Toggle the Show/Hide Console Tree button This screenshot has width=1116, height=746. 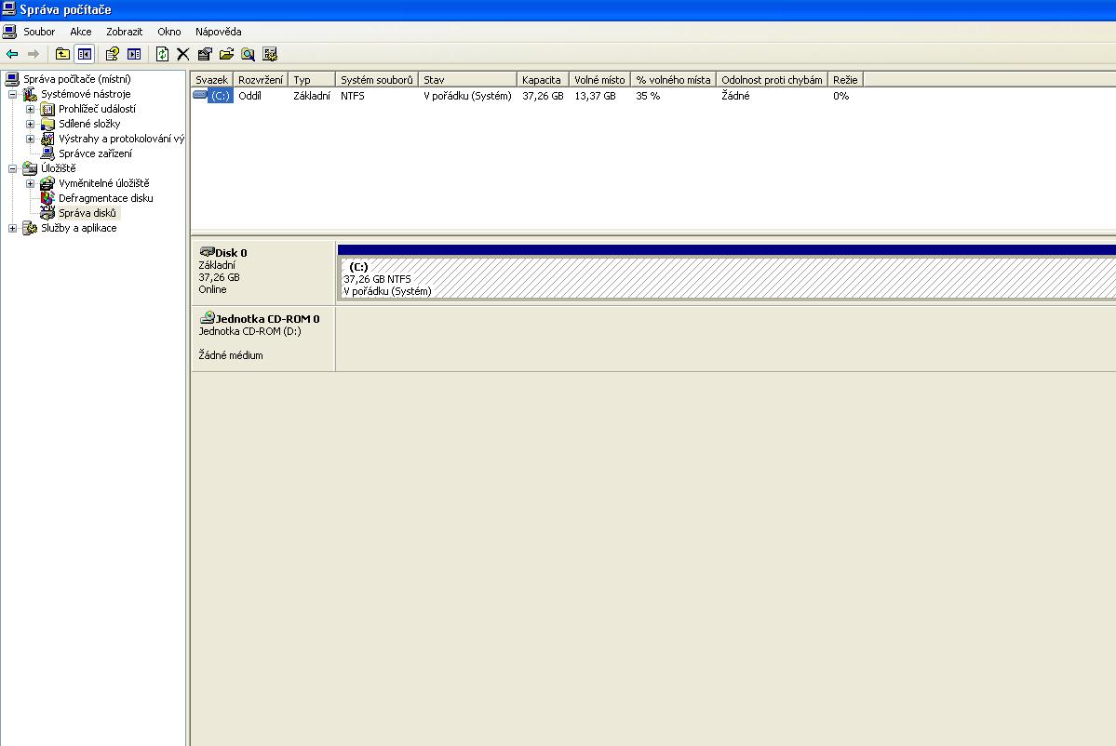(x=84, y=54)
